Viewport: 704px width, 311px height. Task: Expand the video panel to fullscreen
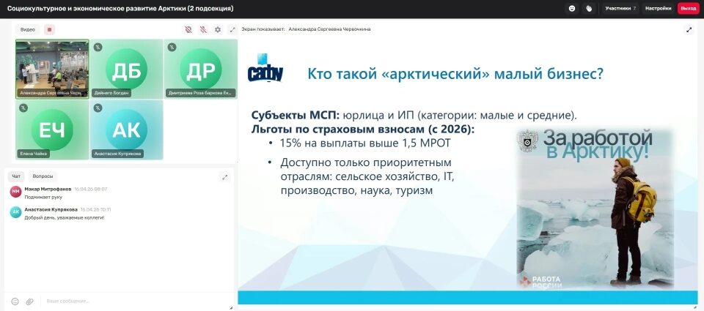tap(232, 29)
